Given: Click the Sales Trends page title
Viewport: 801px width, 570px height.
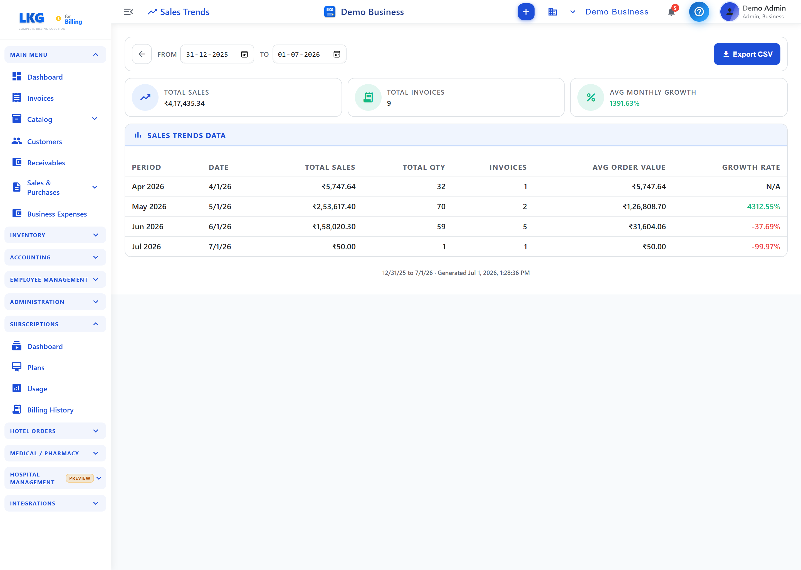Looking at the screenshot, I should [x=184, y=12].
